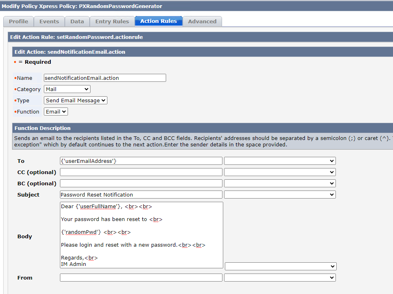Image resolution: width=393 pixels, height=294 pixels.
Task: Open the dropdown beside the To field
Action: [x=280, y=161]
